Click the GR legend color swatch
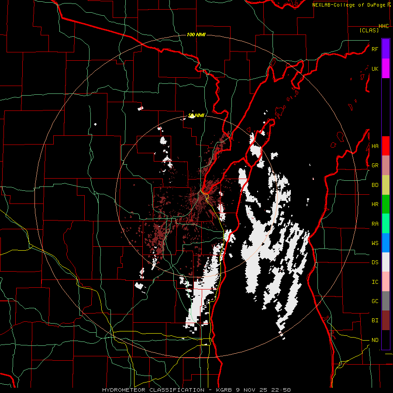 386,165
